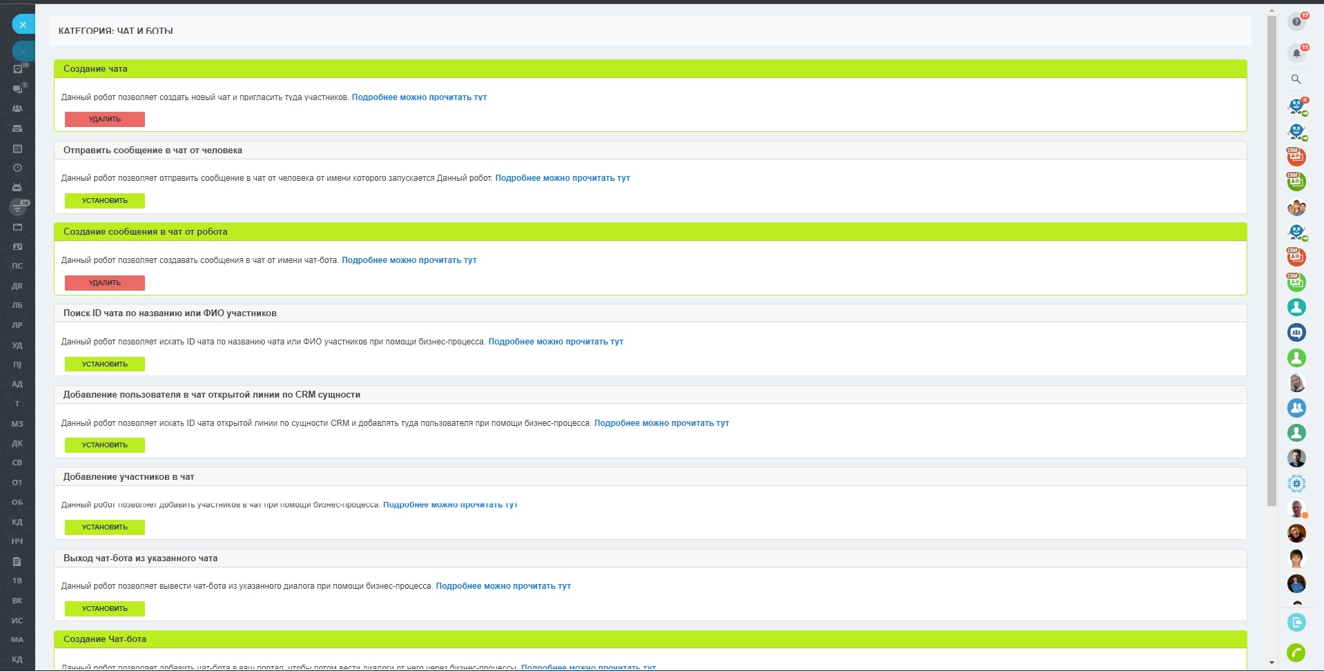The height and width of the screenshot is (671, 1324).
Task: Delete the "Создание чата" robot
Action: click(x=105, y=119)
